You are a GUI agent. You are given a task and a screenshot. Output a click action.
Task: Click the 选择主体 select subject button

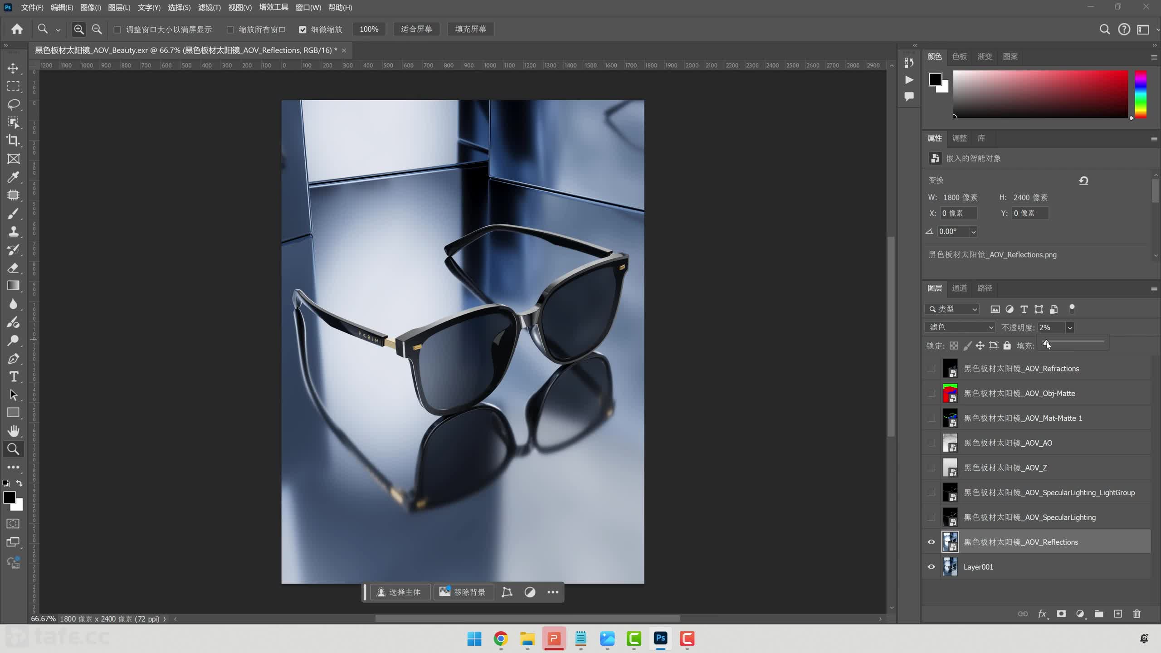[400, 592]
